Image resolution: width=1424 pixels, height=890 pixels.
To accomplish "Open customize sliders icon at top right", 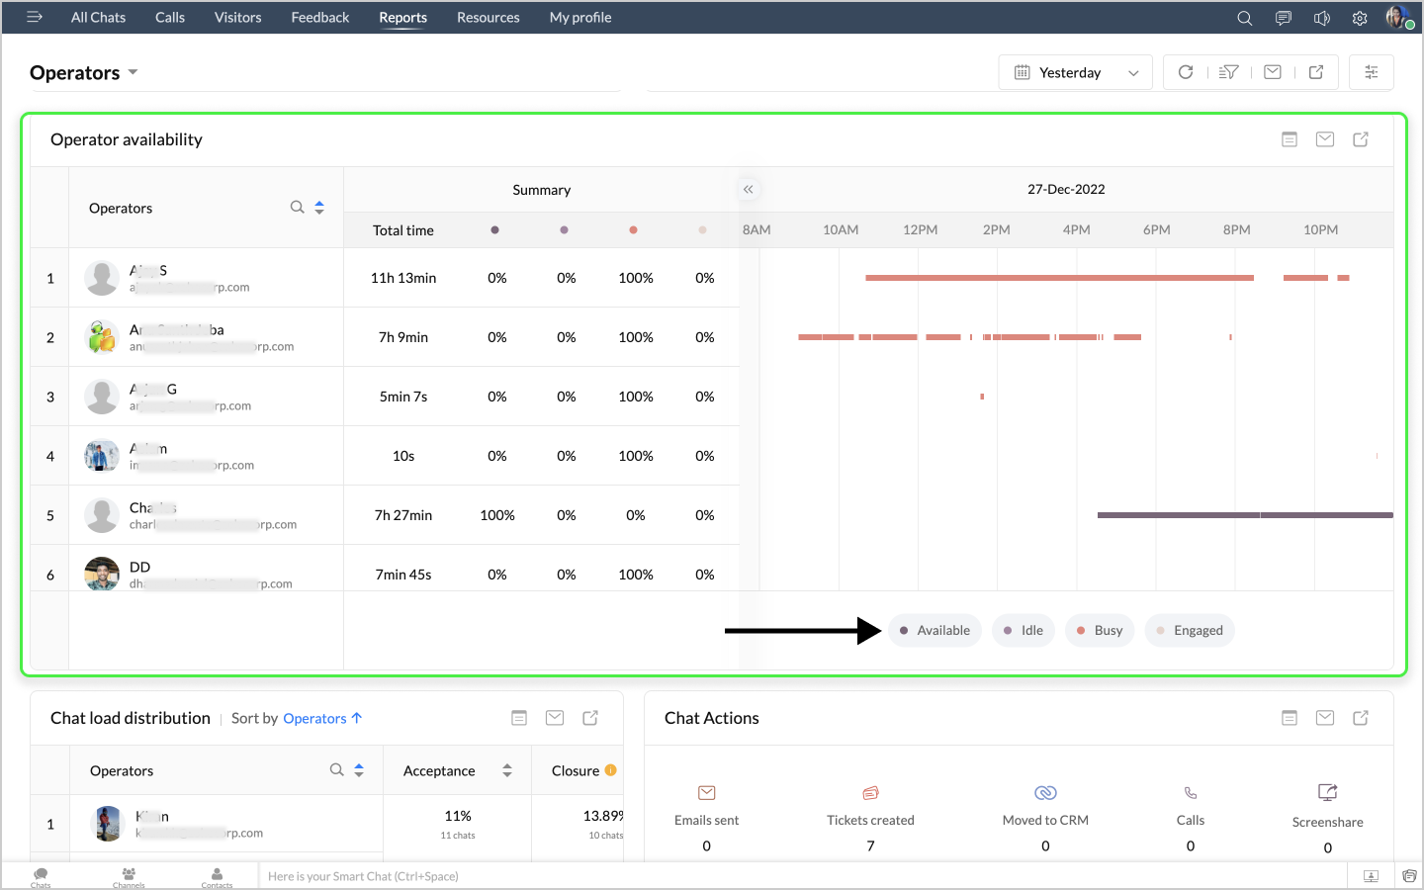I will [1372, 72].
